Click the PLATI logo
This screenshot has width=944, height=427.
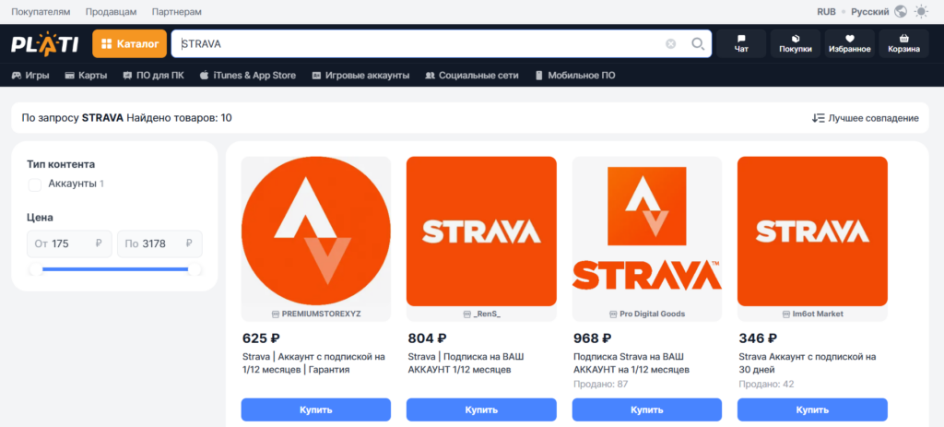(44, 44)
